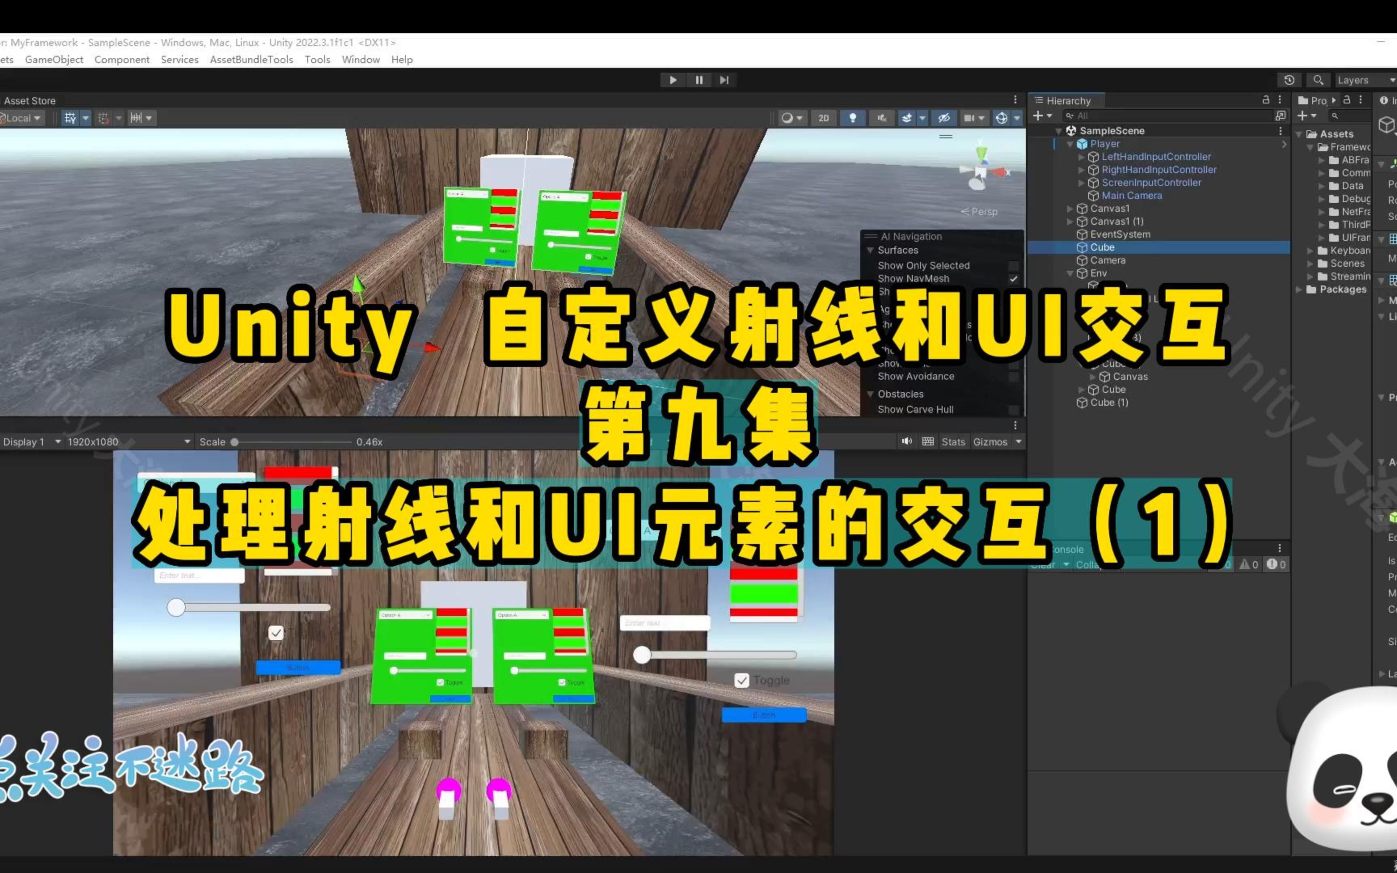Switch to the Asset Store tab
The width and height of the screenshot is (1397, 873).
coord(28,100)
